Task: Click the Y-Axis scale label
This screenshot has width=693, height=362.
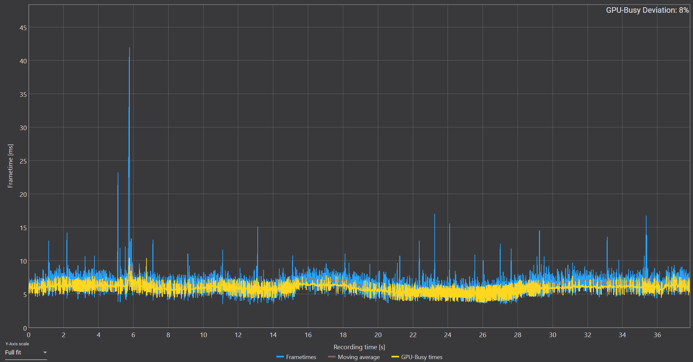Action: click(17, 344)
